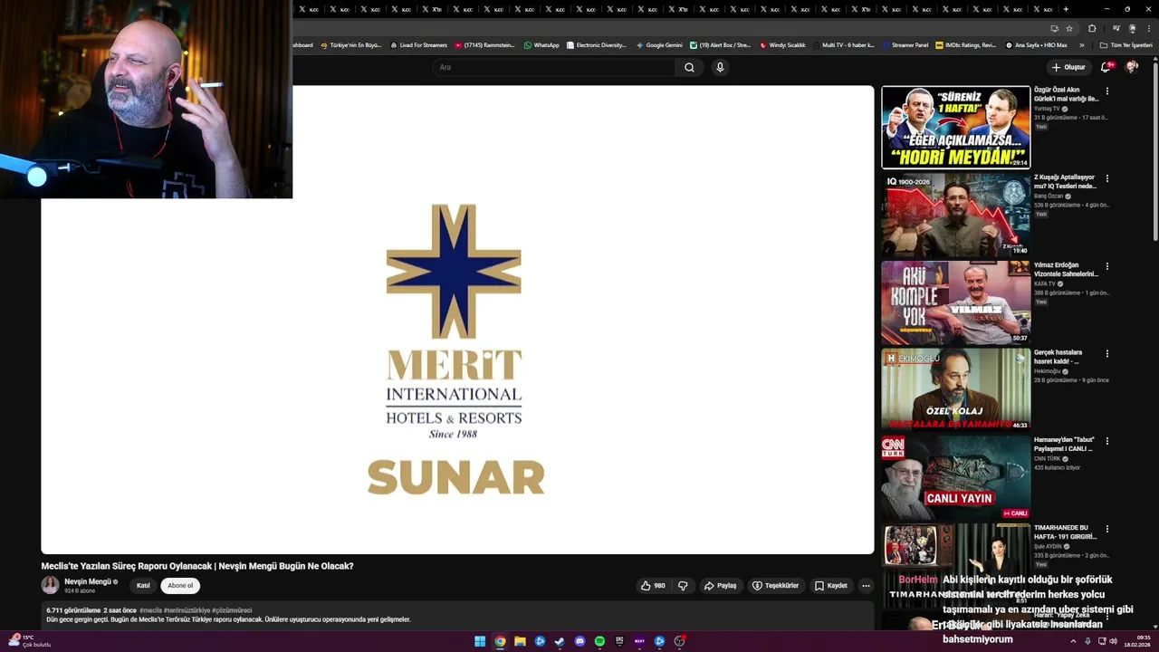Open the Windy: Sıcaklık bookmark
1159x652 pixels.
(782, 44)
